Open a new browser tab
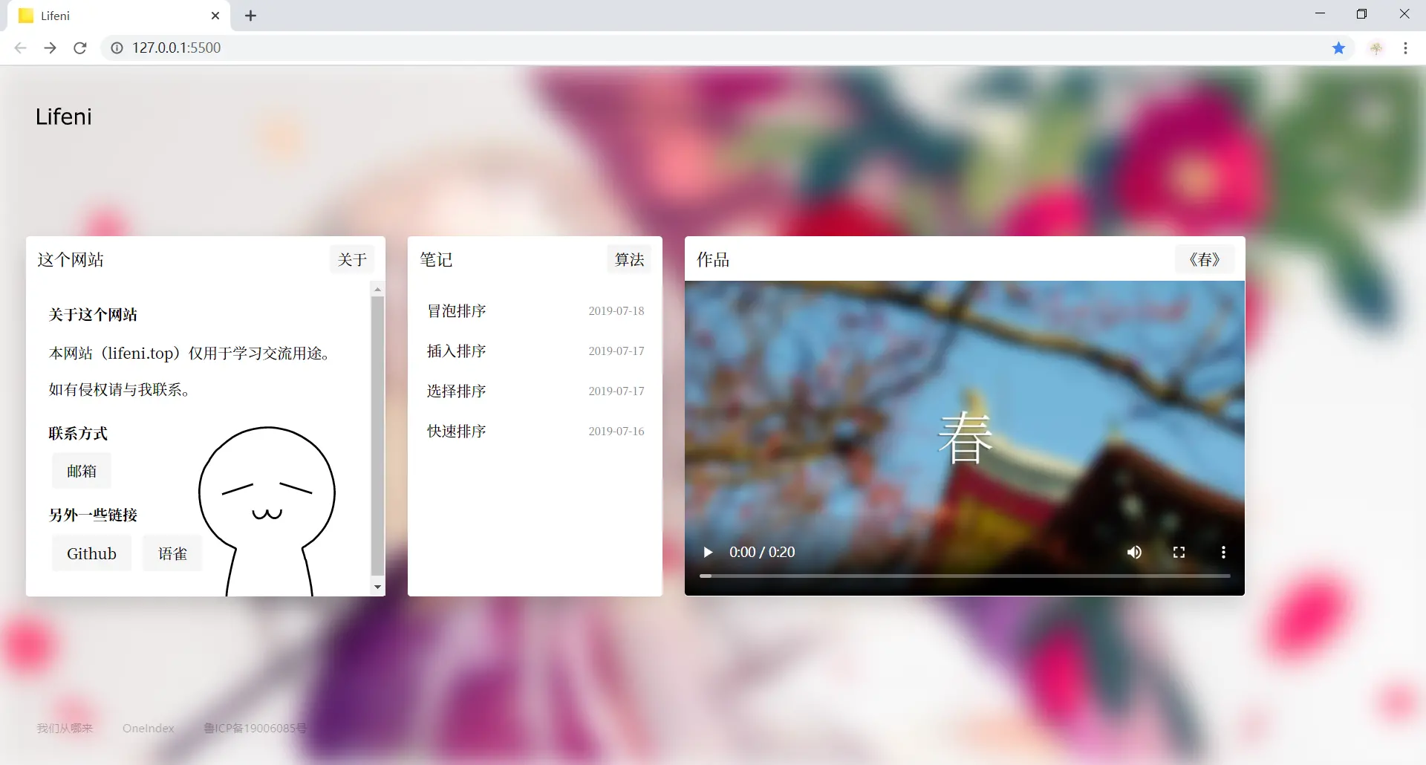 [250, 16]
